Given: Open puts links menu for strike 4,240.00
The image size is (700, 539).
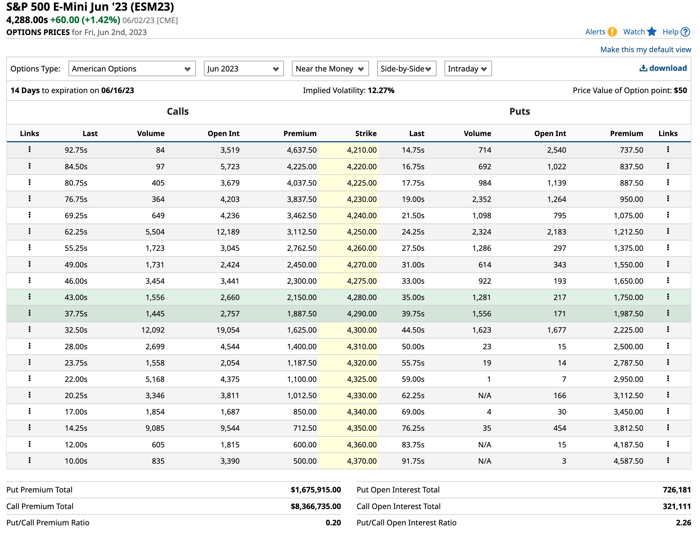Looking at the screenshot, I should [x=668, y=215].
